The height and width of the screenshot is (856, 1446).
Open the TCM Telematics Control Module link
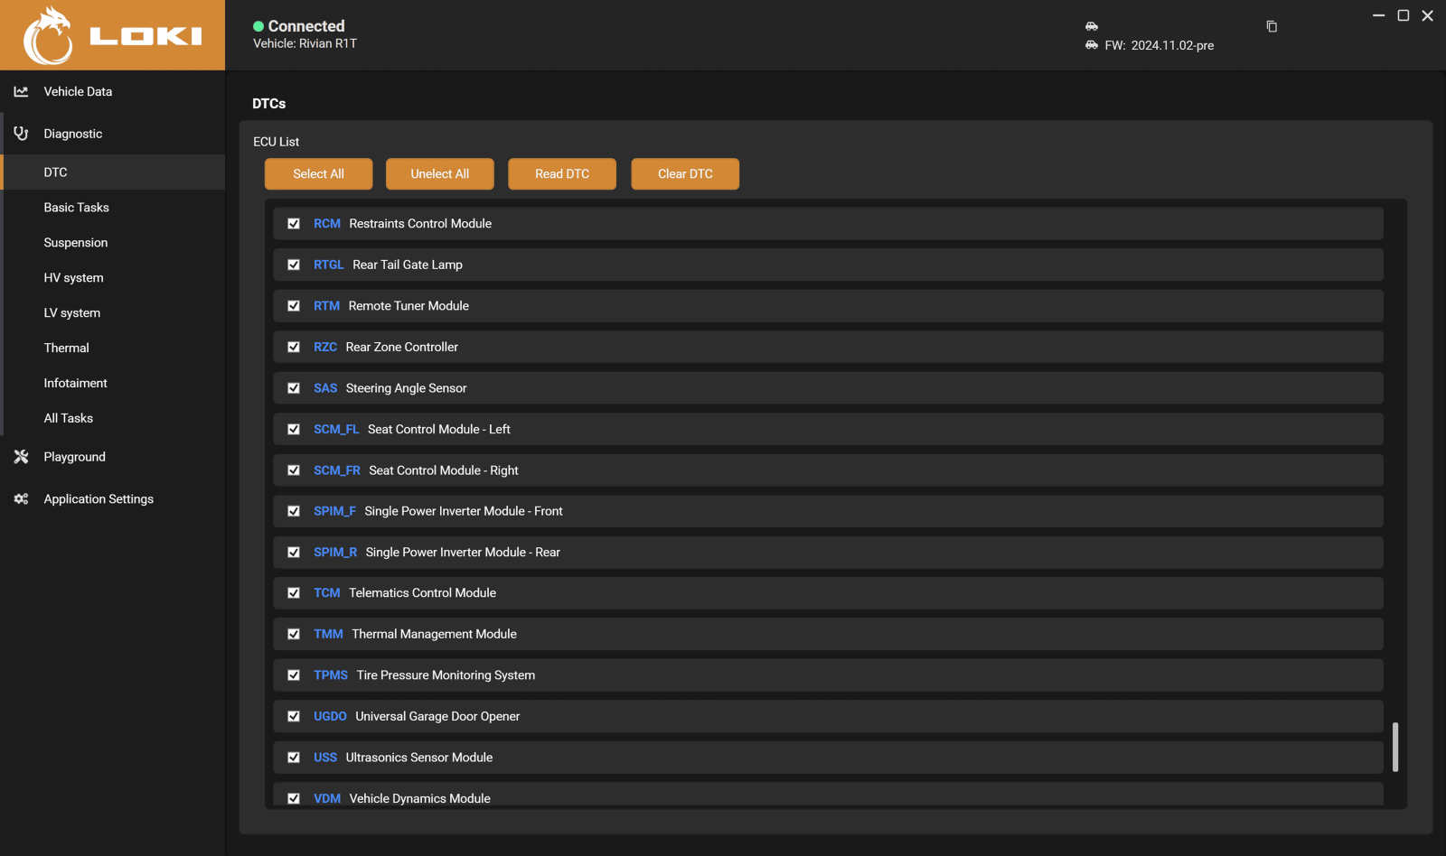click(x=326, y=593)
